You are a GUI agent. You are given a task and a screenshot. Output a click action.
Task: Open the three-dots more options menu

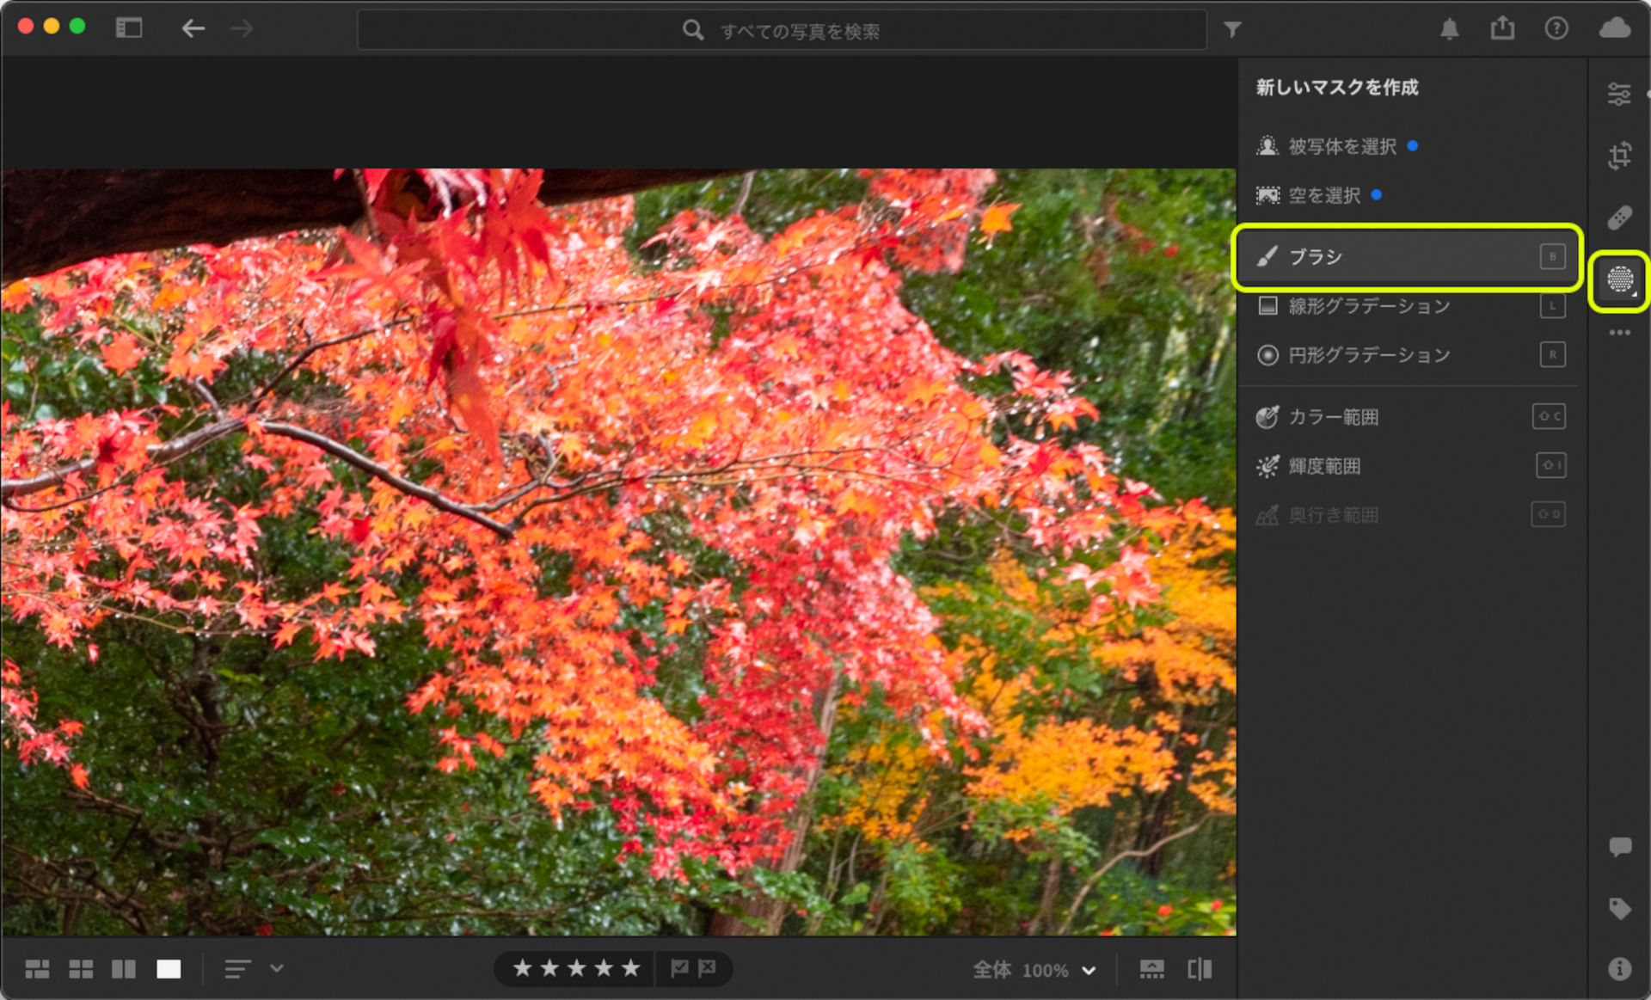pos(1619,333)
